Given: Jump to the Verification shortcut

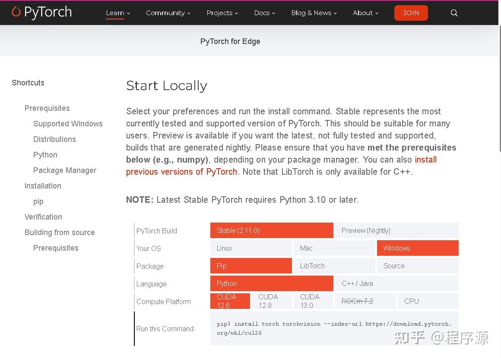Looking at the screenshot, I should point(43,217).
